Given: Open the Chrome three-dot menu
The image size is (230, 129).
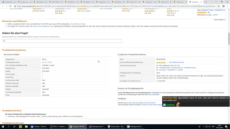Looking at the screenshot, I should tap(227, 6).
